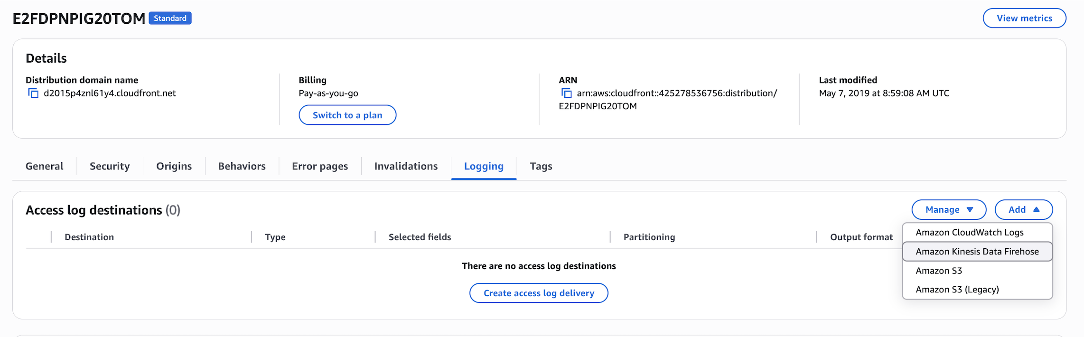Click the View metrics button
This screenshot has height=337, width=1084.
[1024, 18]
